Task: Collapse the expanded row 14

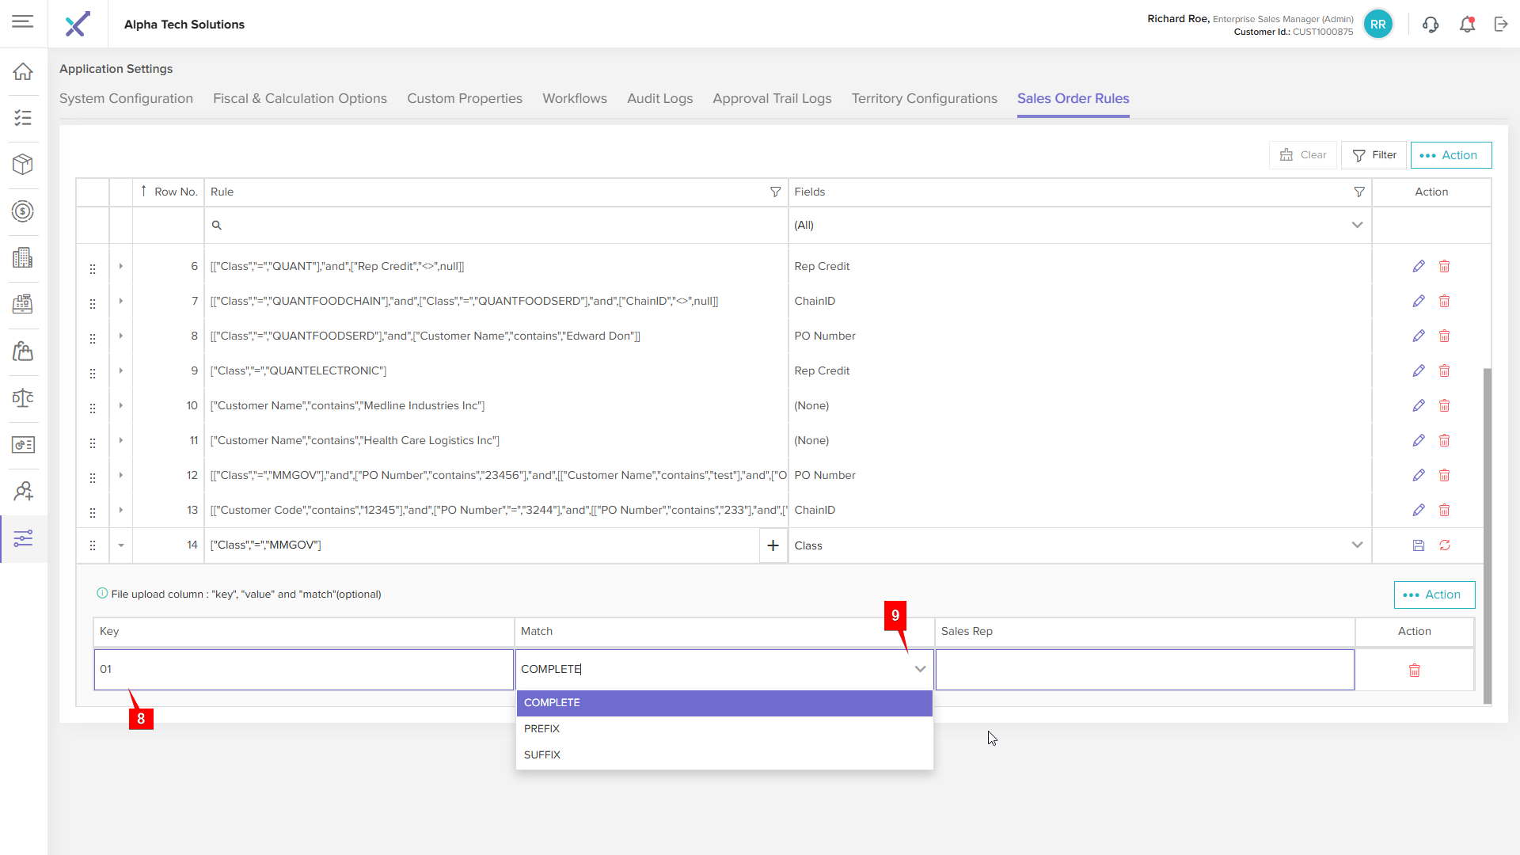Action: (121, 545)
